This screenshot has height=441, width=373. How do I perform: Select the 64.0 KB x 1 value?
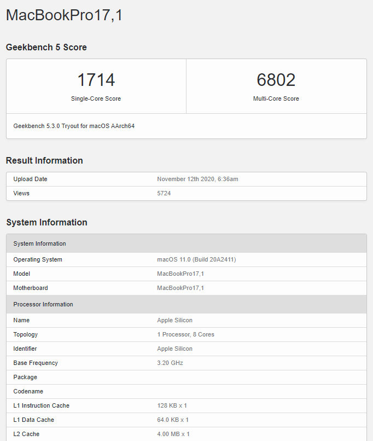click(x=173, y=420)
